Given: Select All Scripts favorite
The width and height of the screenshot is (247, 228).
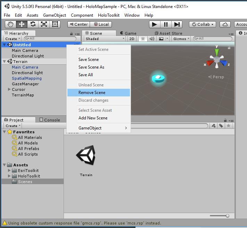Looking at the screenshot, I should tap(28, 154).
